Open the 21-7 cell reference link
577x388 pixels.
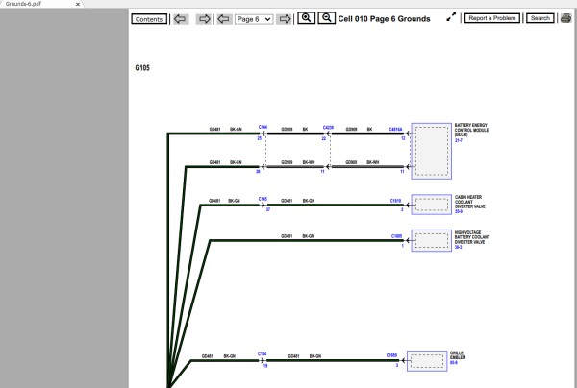(x=458, y=140)
